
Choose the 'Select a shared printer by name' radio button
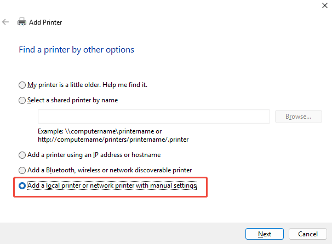(22, 100)
